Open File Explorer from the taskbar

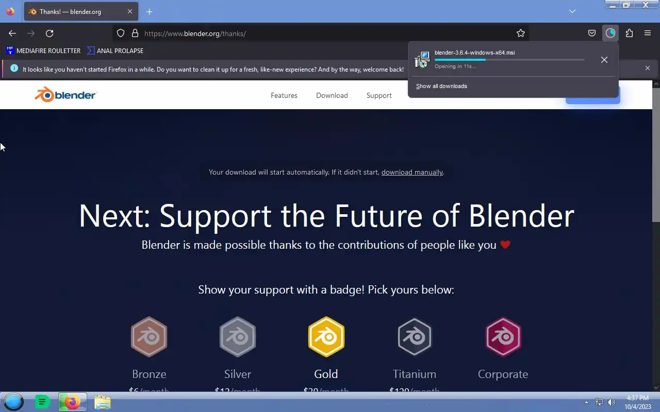(103, 402)
